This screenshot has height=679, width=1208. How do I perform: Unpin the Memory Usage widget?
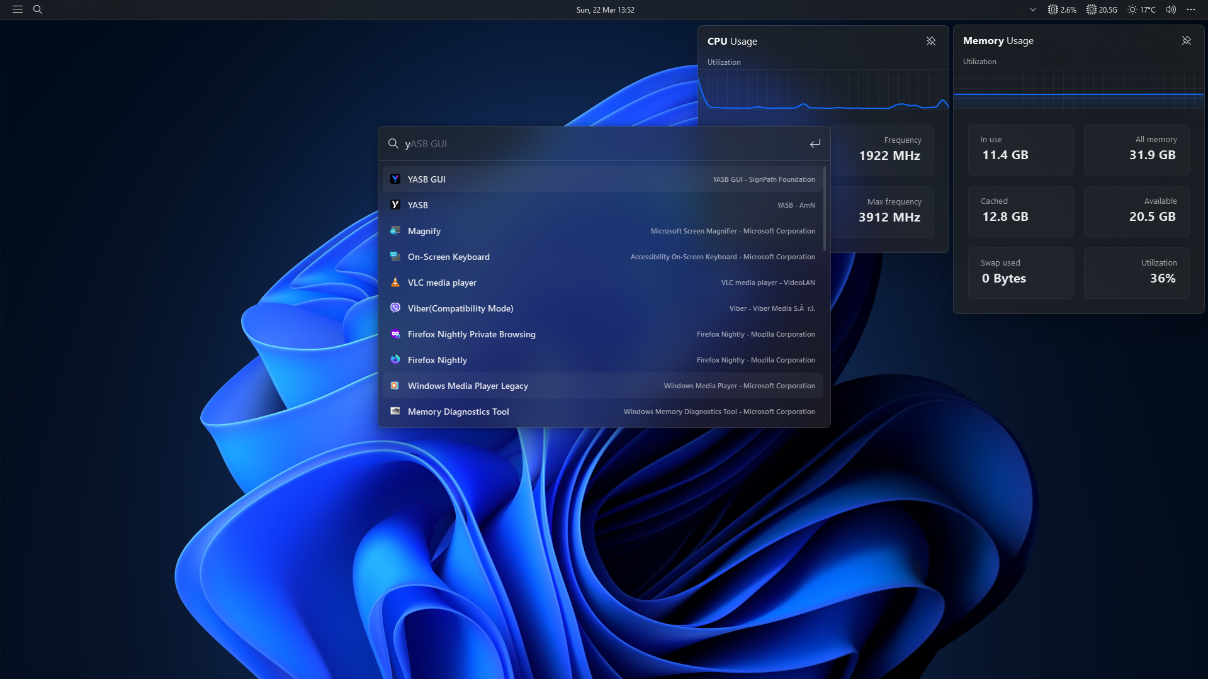click(x=1186, y=40)
